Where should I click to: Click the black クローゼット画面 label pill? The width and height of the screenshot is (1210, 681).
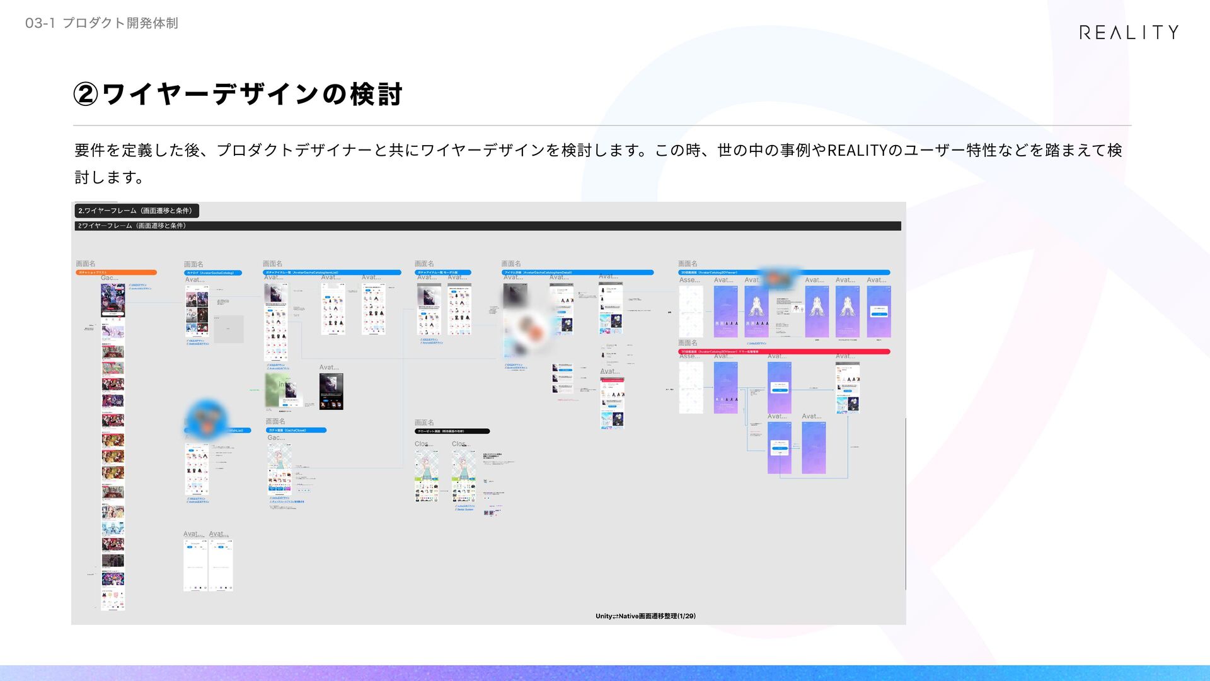coord(451,431)
